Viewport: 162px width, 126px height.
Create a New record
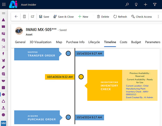(x=83, y=17)
